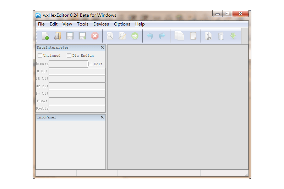284x189 pixels.
Task: Minimize the wxHexEditor window
Action: click(x=218, y=14)
